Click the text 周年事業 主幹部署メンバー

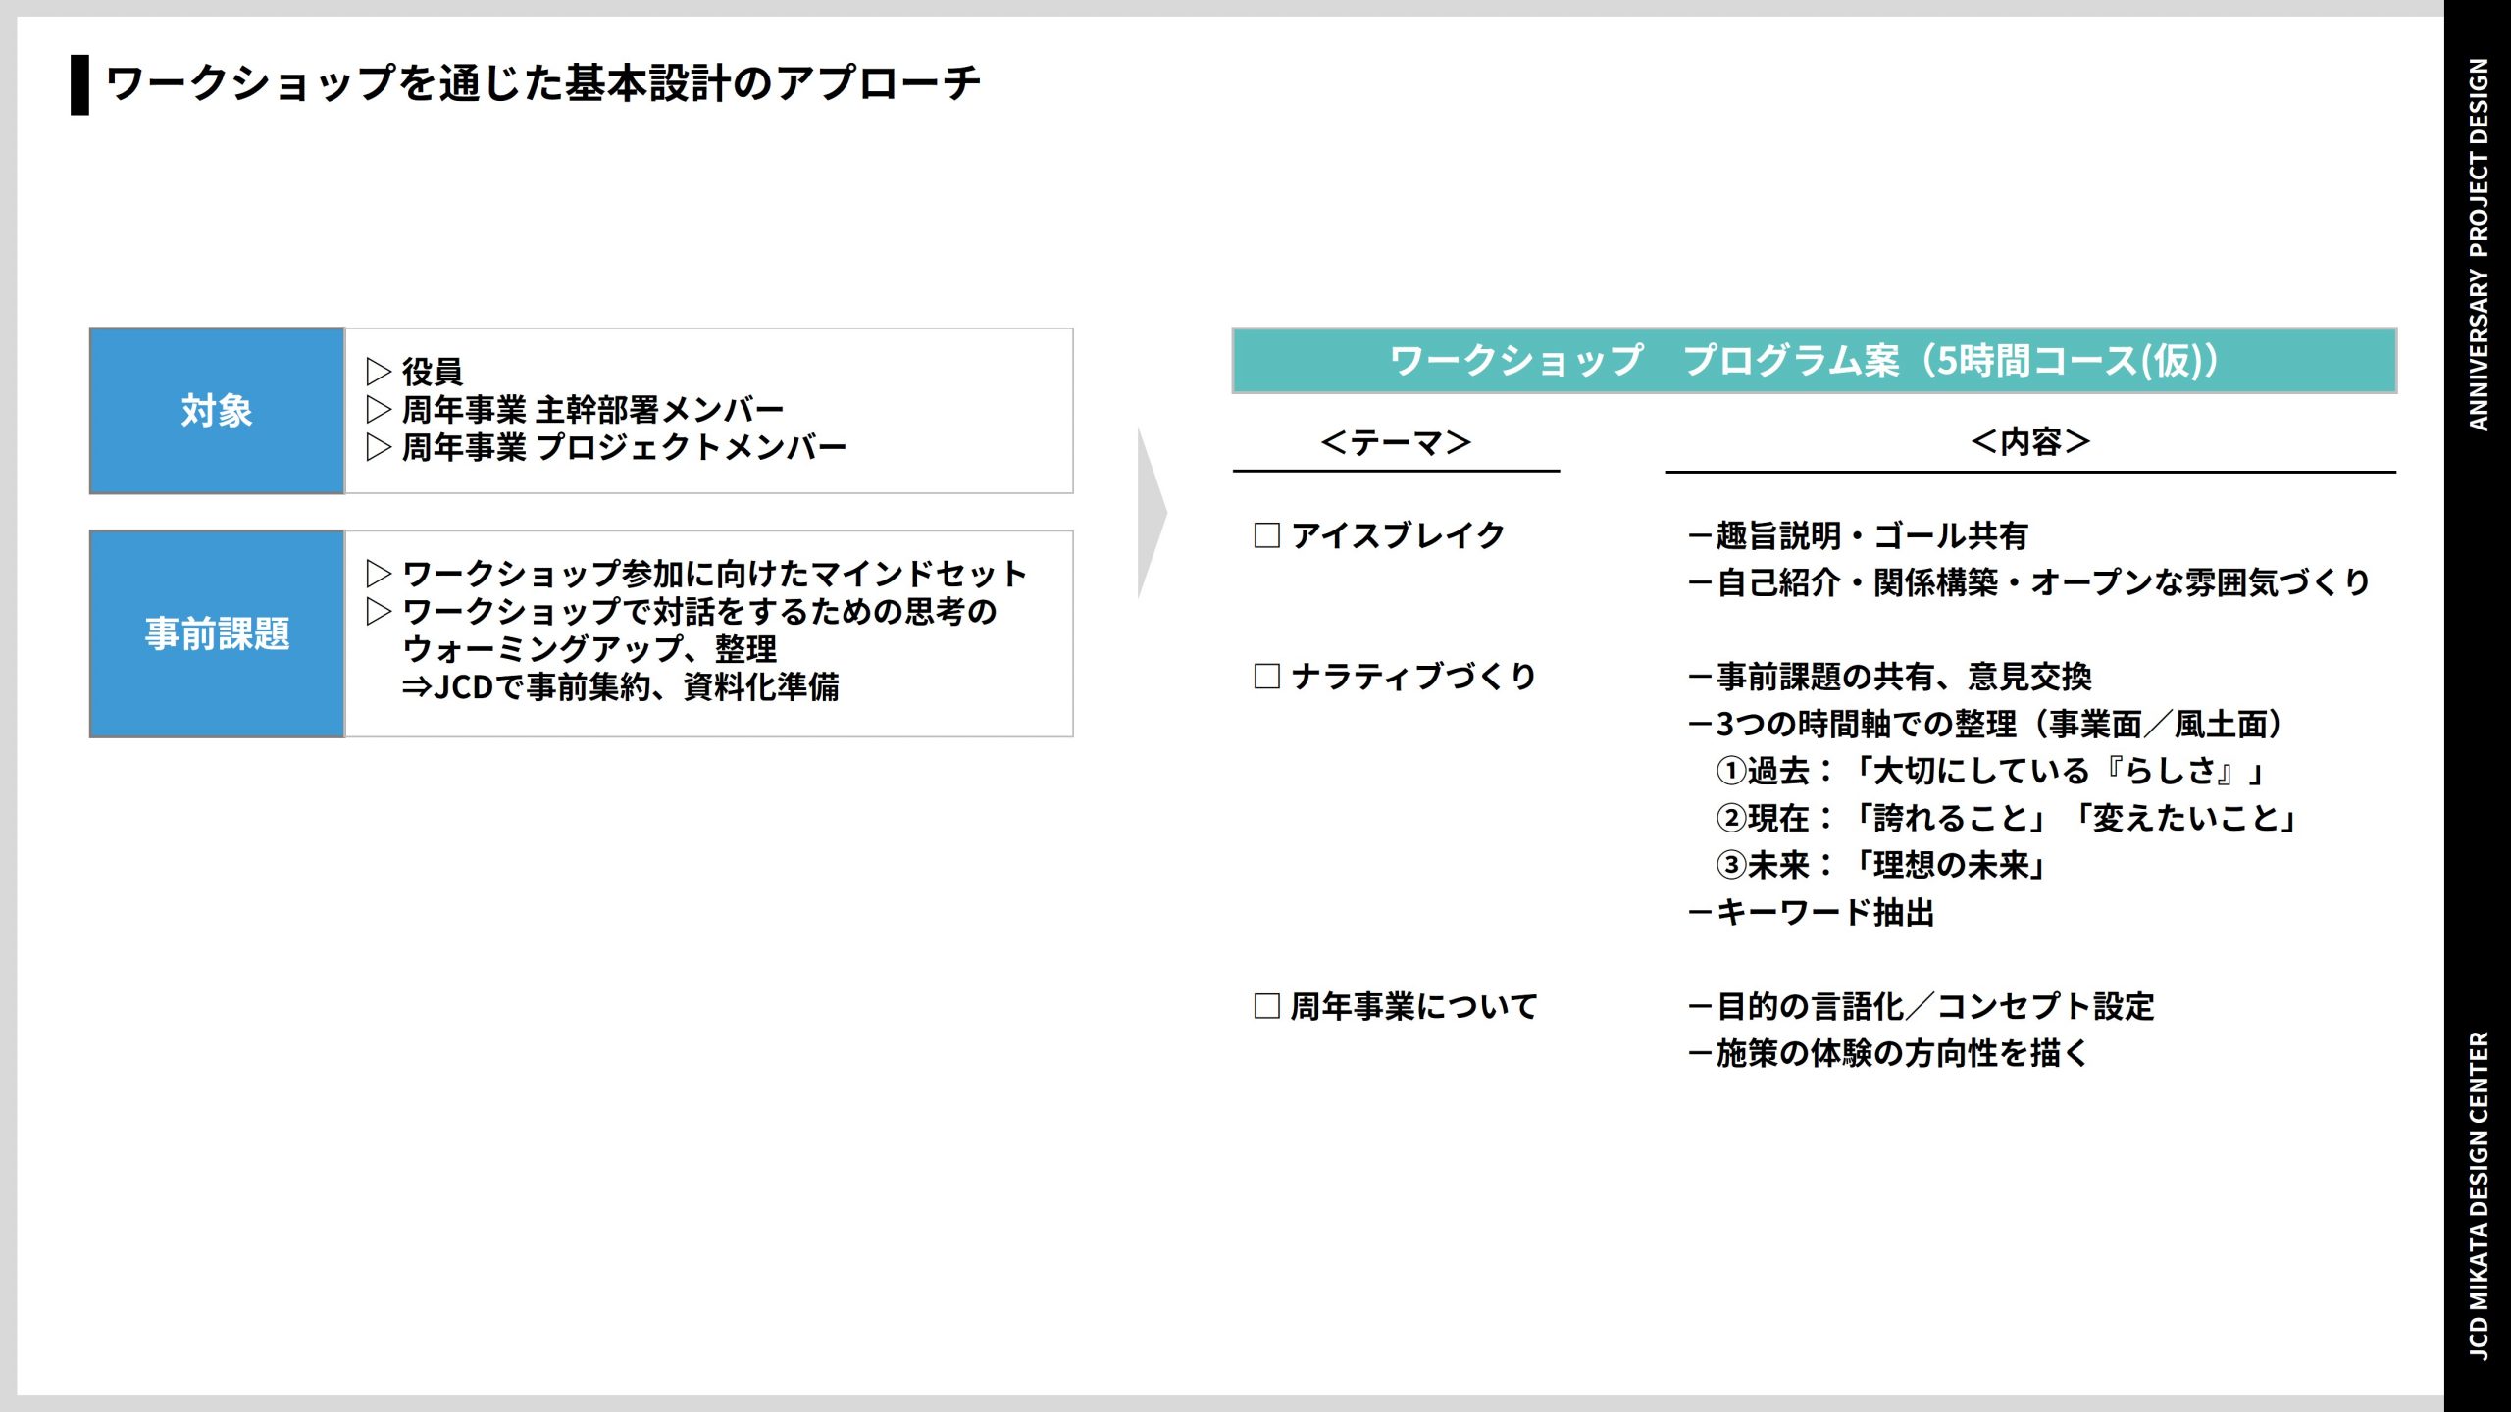click(x=592, y=409)
